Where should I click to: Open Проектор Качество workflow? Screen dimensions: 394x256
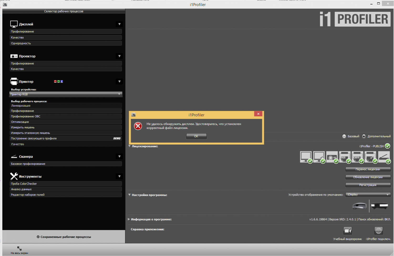pos(66,69)
